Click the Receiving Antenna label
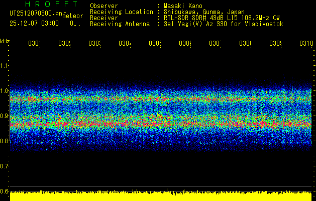Image resolution: width=316 pixels, height=201 pixels. coord(120,24)
